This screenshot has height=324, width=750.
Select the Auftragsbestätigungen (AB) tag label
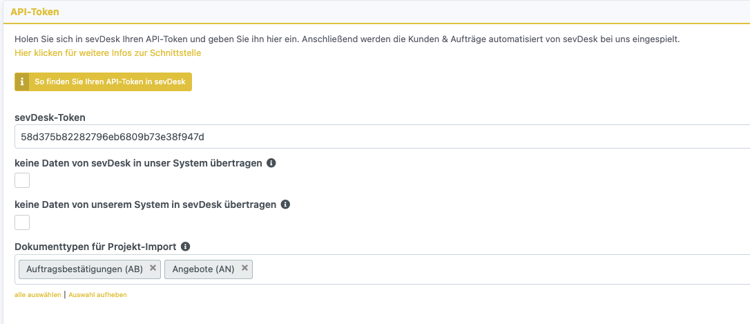84,269
